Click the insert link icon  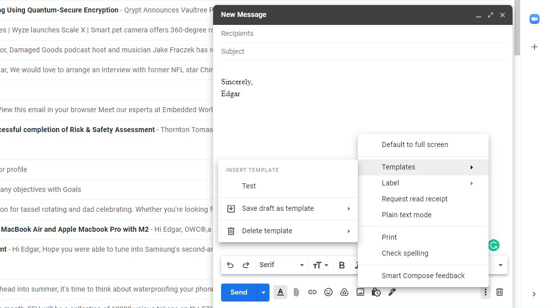click(312, 293)
